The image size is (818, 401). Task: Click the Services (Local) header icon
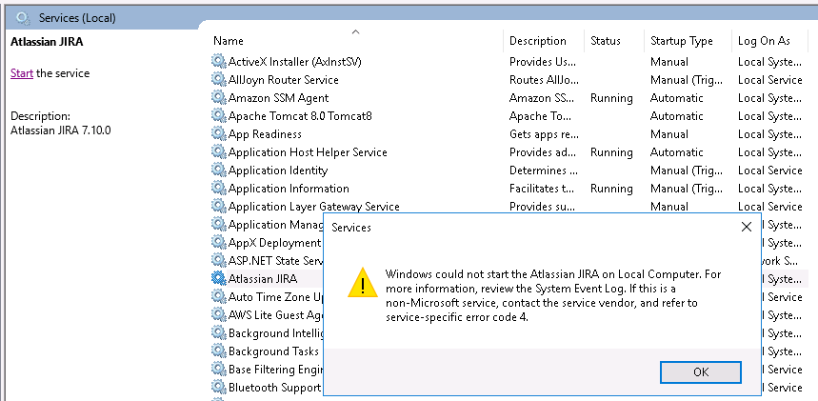pyautogui.click(x=23, y=18)
